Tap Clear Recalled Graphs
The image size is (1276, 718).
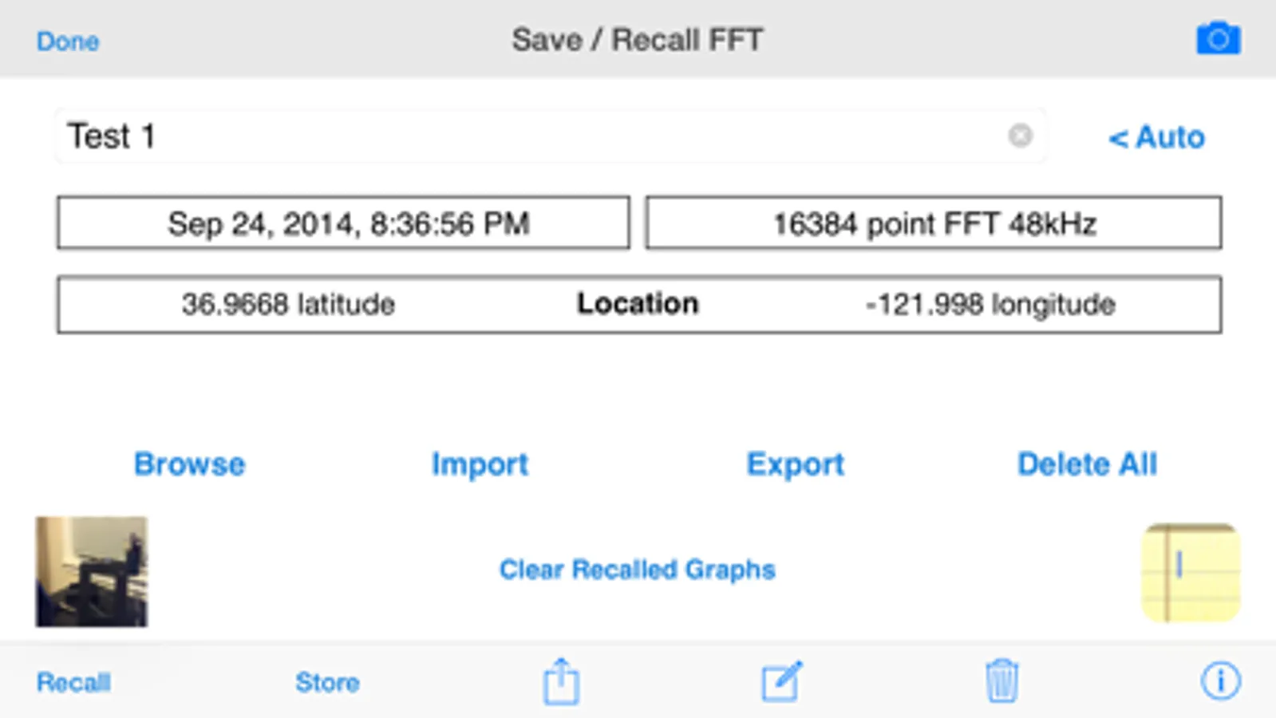637,570
